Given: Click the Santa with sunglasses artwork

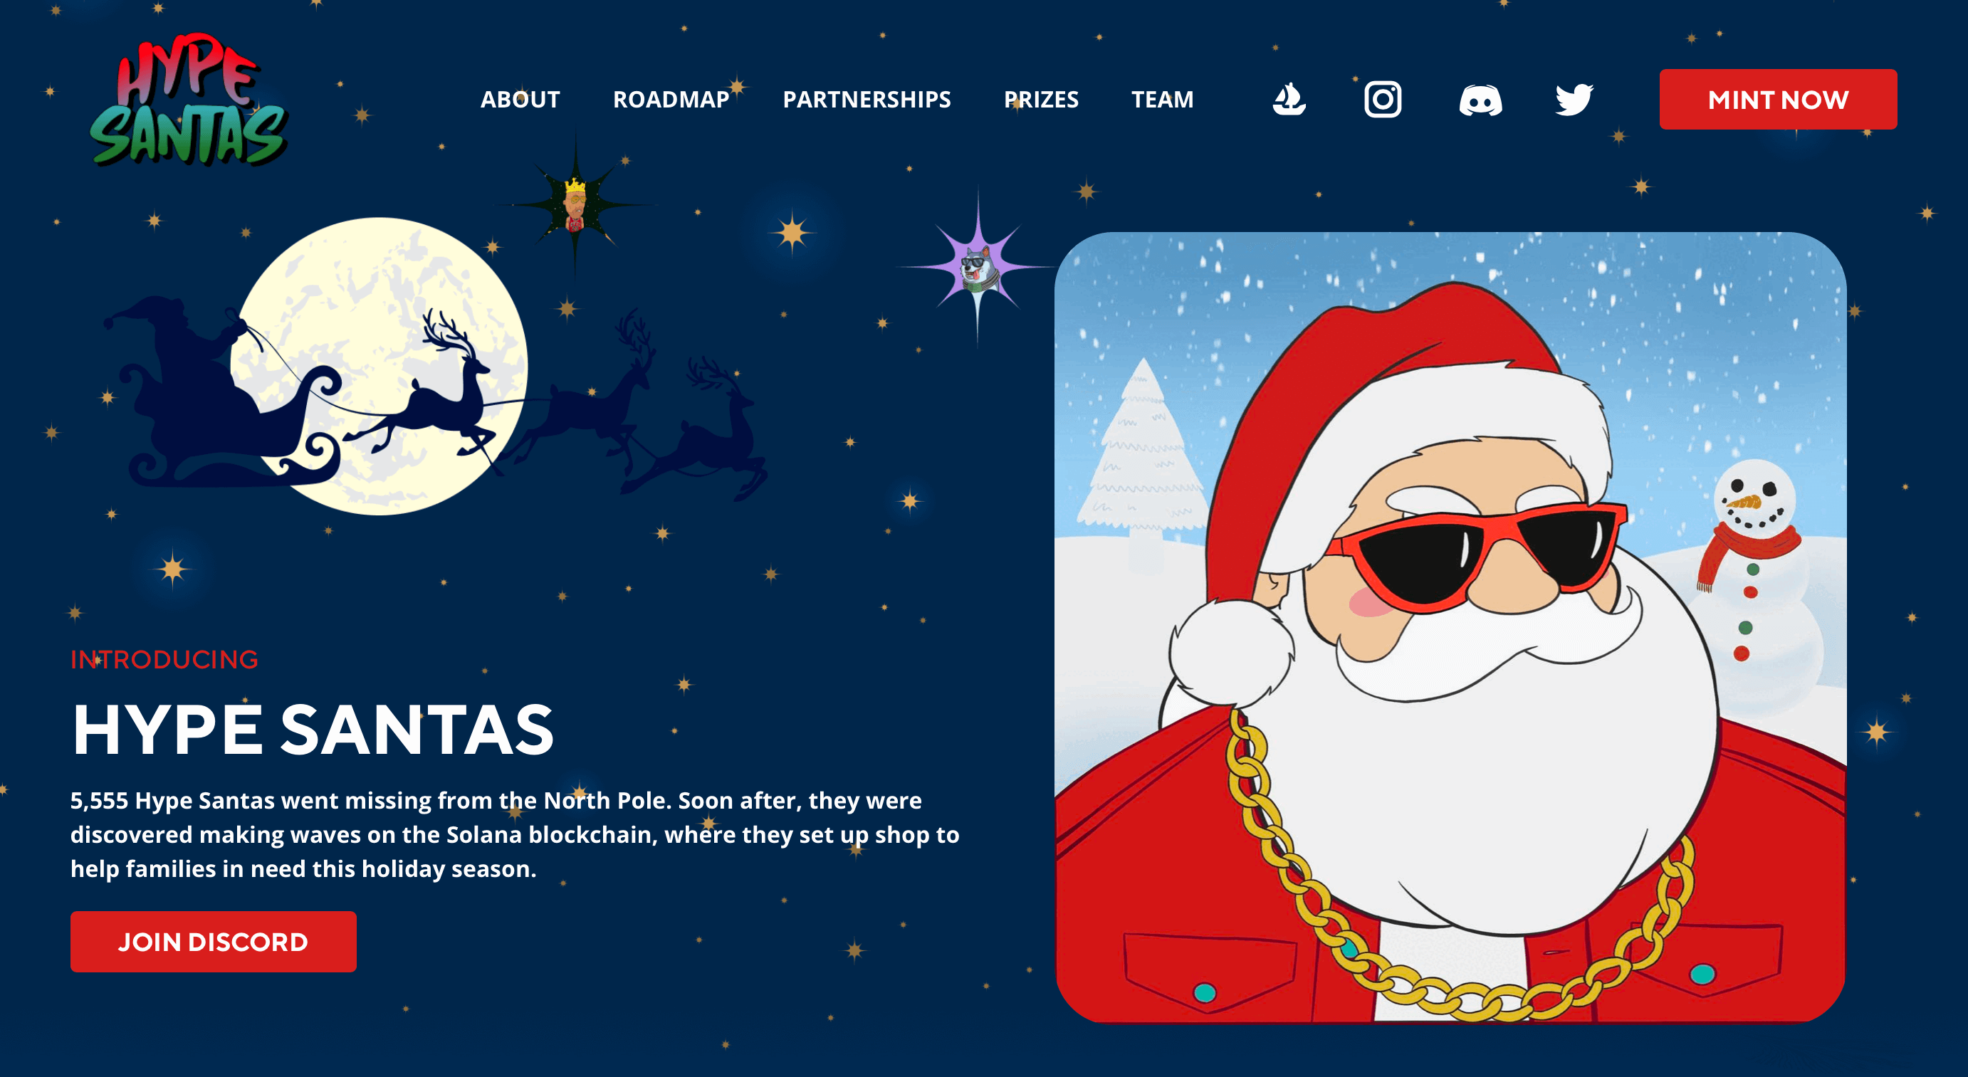Looking at the screenshot, I should [x=1450, y=626].
